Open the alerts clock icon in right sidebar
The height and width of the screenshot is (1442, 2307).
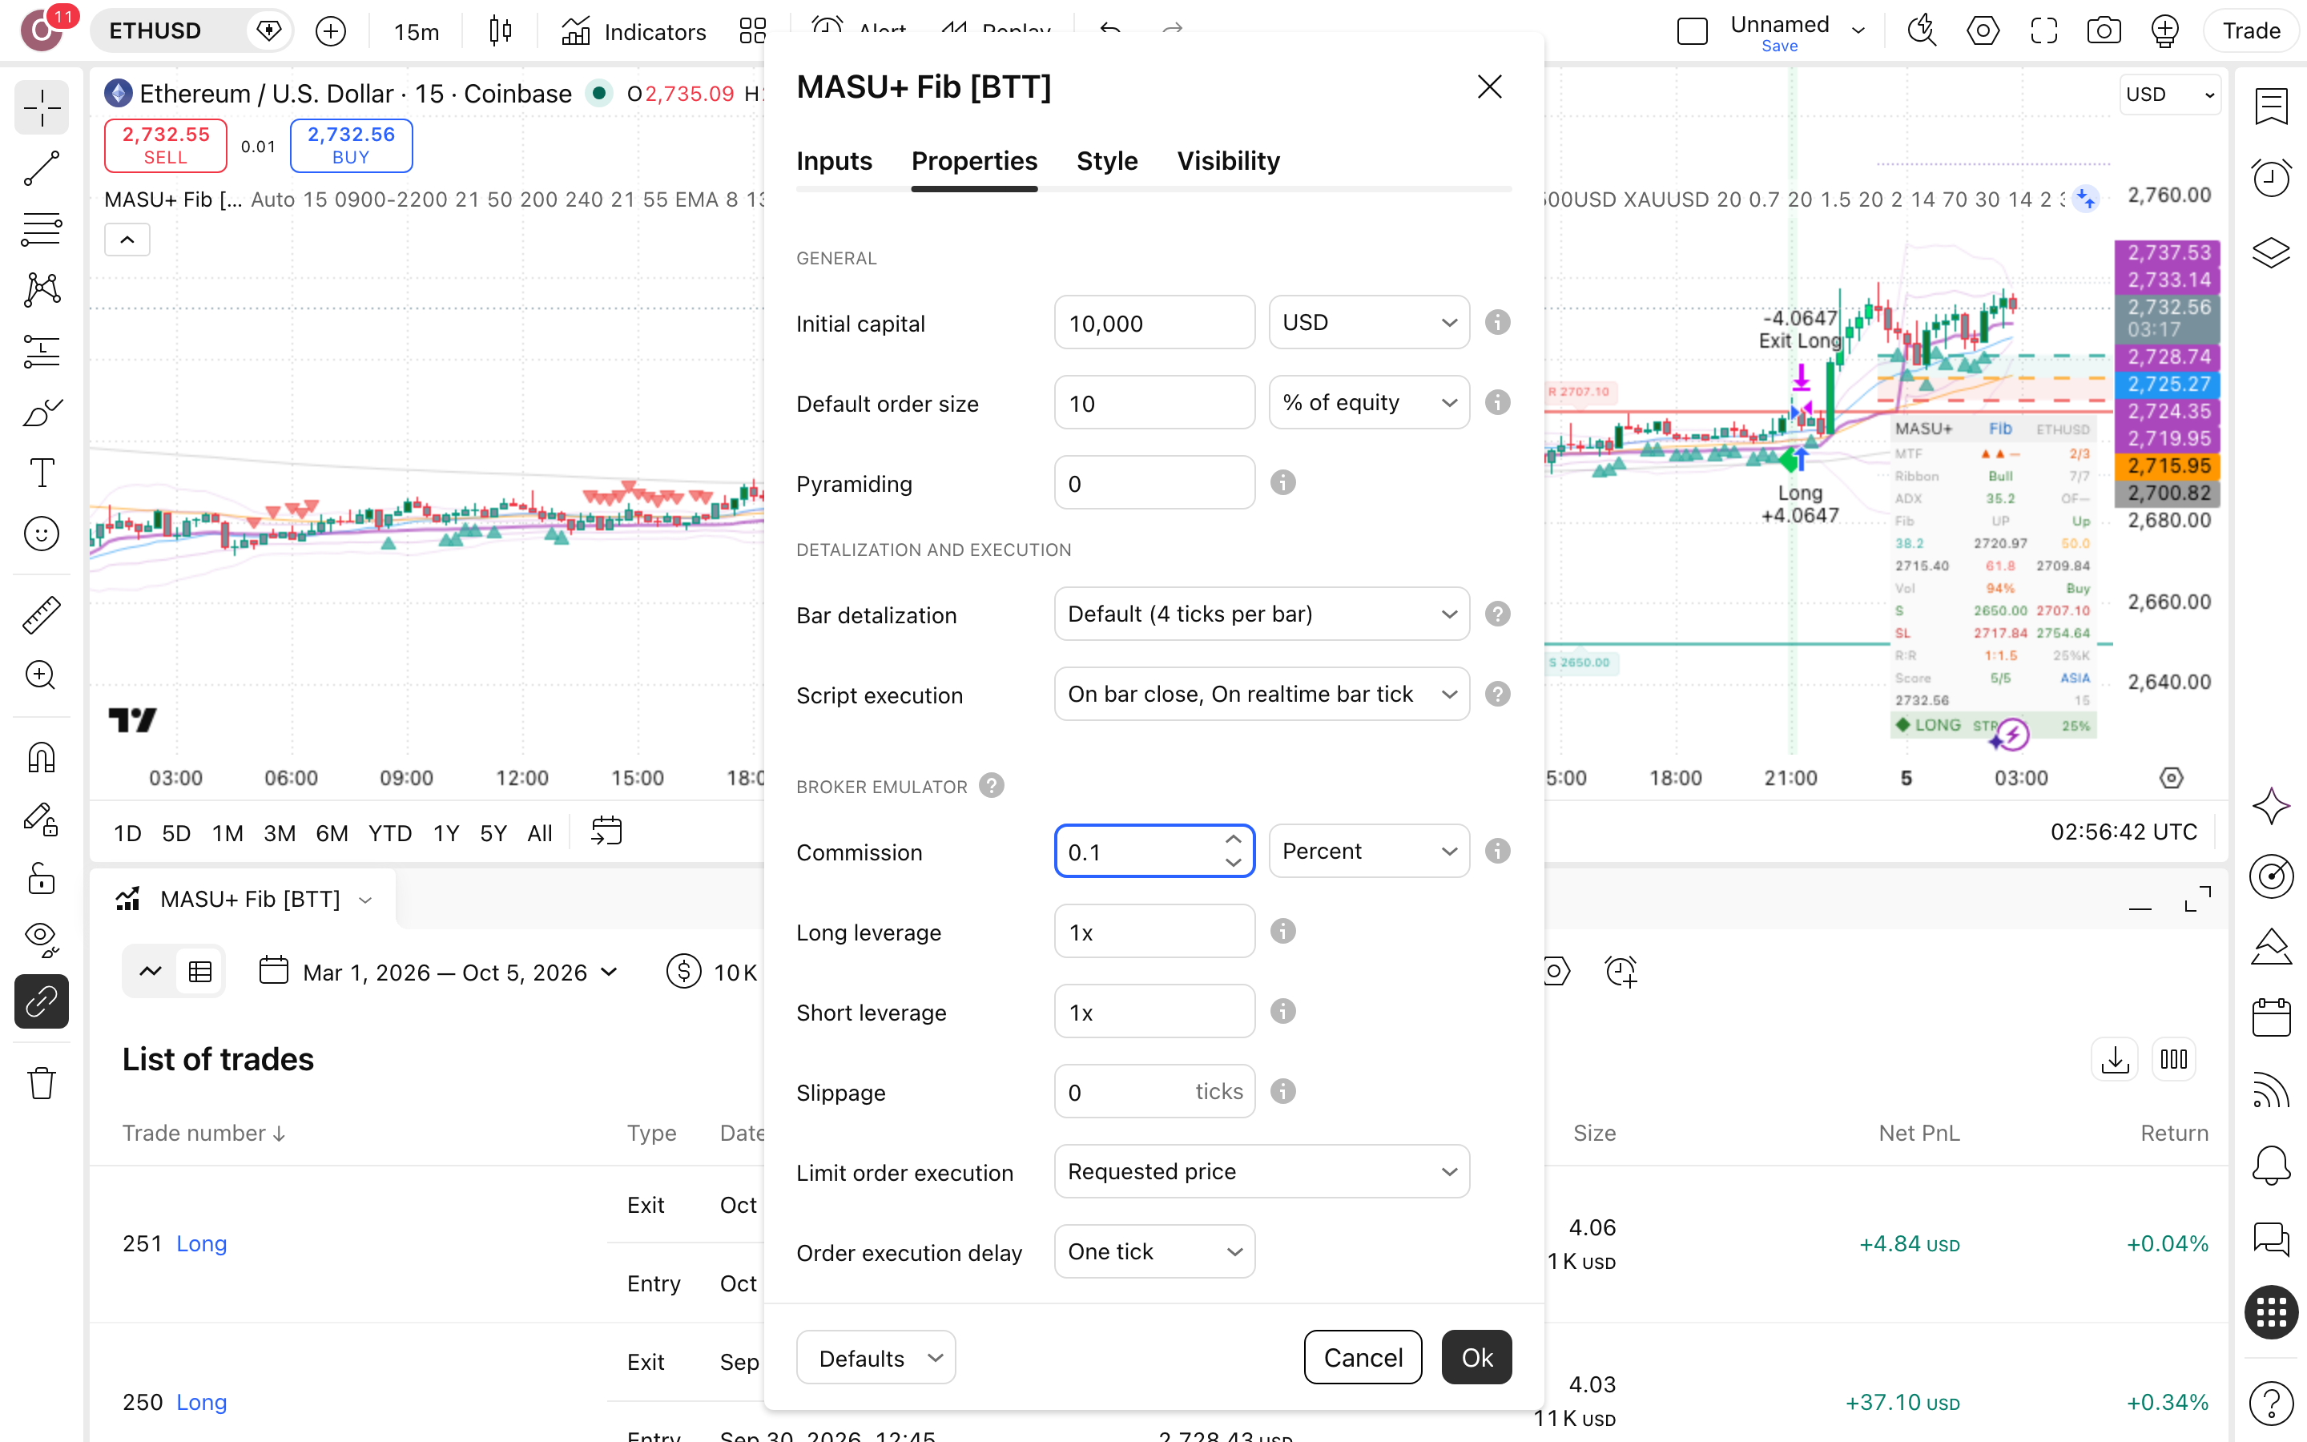pos(2271,177)
